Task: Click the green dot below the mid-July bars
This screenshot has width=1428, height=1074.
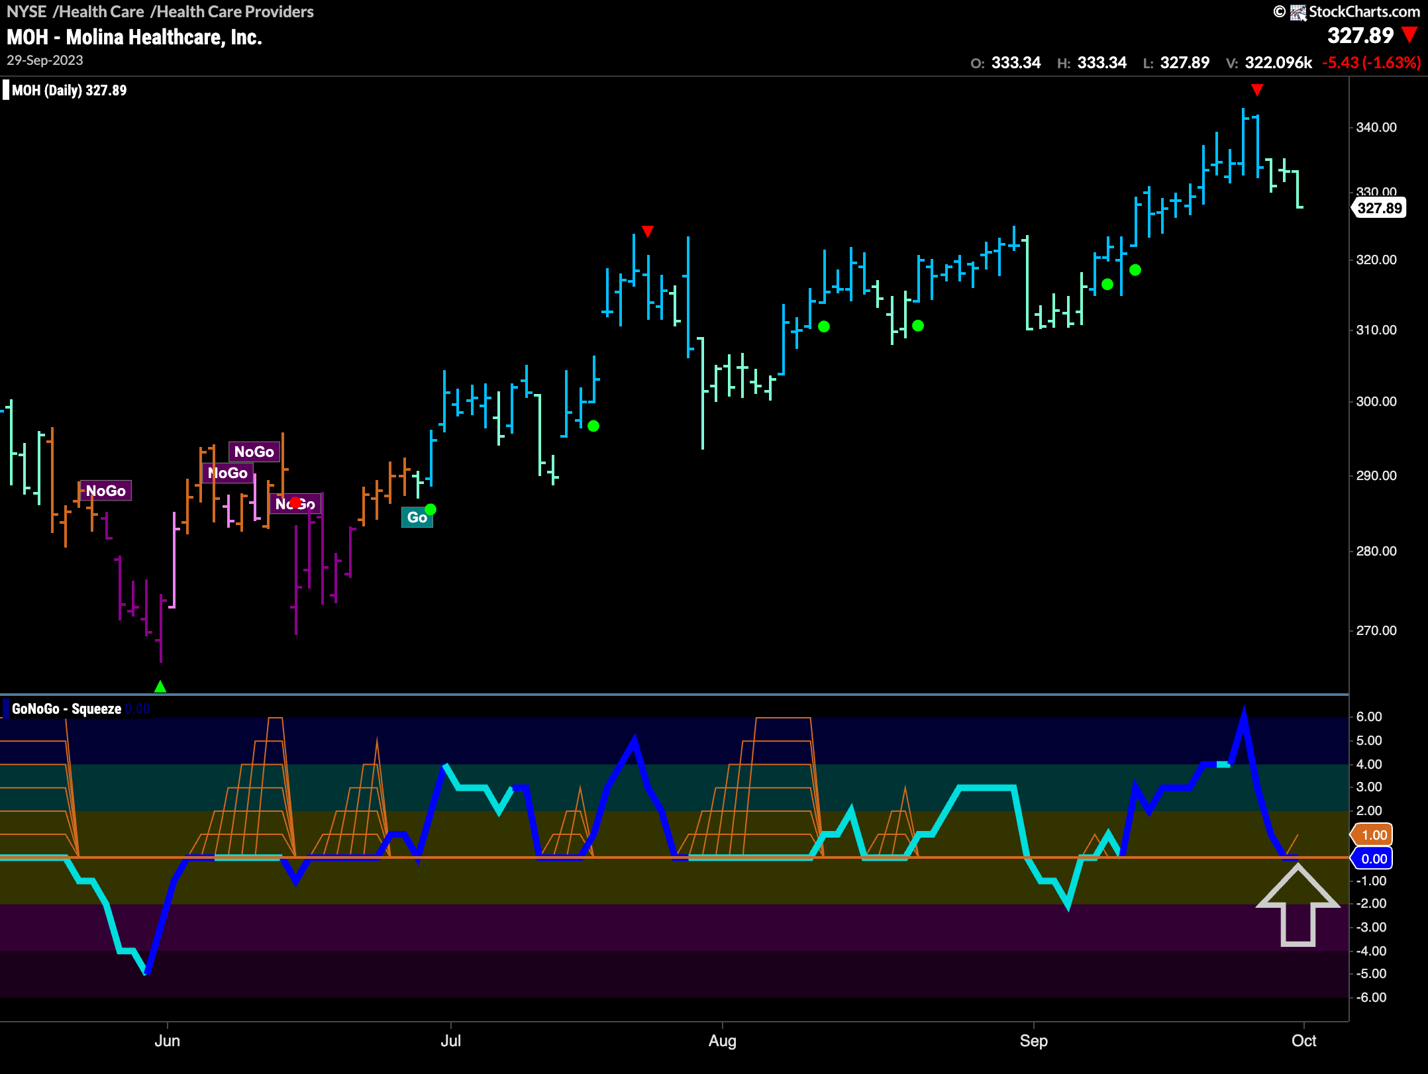Action: [593, 426]
